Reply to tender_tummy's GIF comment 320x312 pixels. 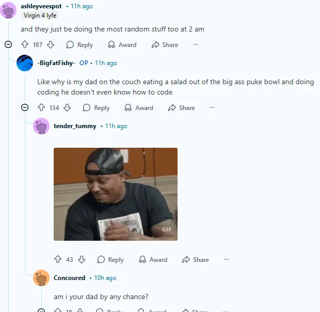tap(110, 260)
